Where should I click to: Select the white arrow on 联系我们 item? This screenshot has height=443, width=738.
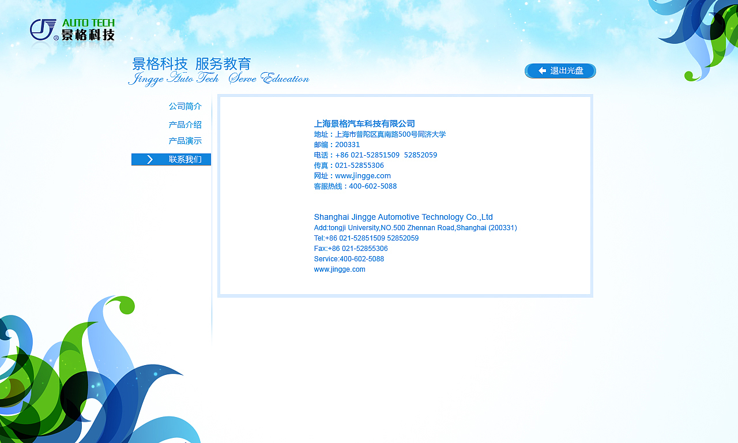coord(149,159)
